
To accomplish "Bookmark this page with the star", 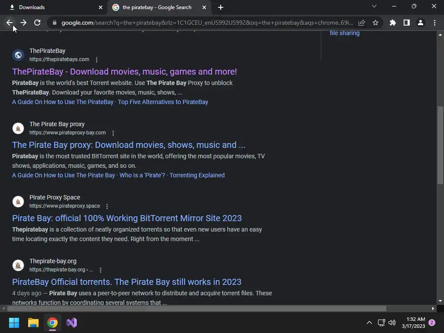I will 375,23.
